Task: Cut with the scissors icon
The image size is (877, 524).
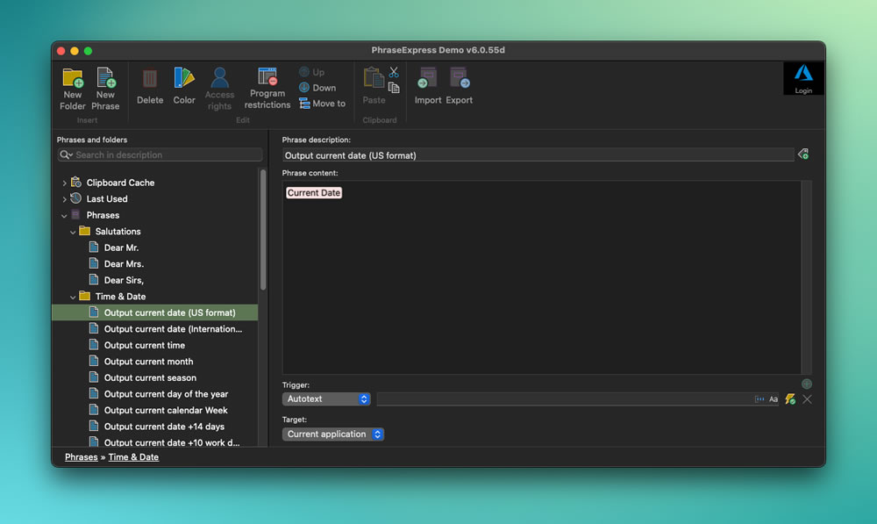Action: tap(394, 72)
